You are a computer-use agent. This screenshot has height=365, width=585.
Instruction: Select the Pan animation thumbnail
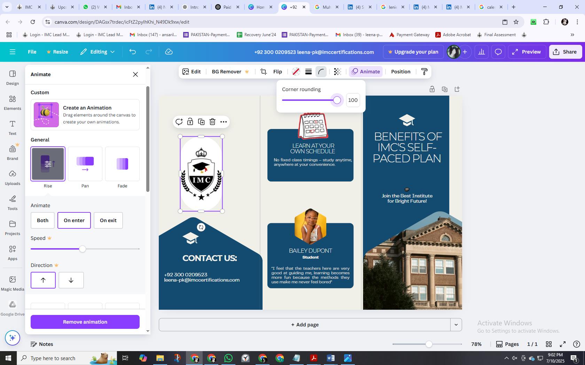[85, 164]
